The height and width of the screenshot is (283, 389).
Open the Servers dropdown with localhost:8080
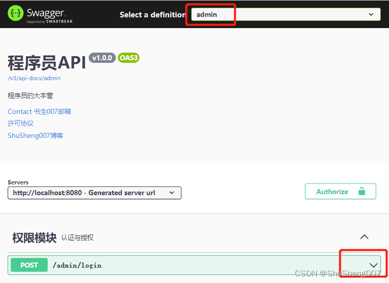[94, 193]
